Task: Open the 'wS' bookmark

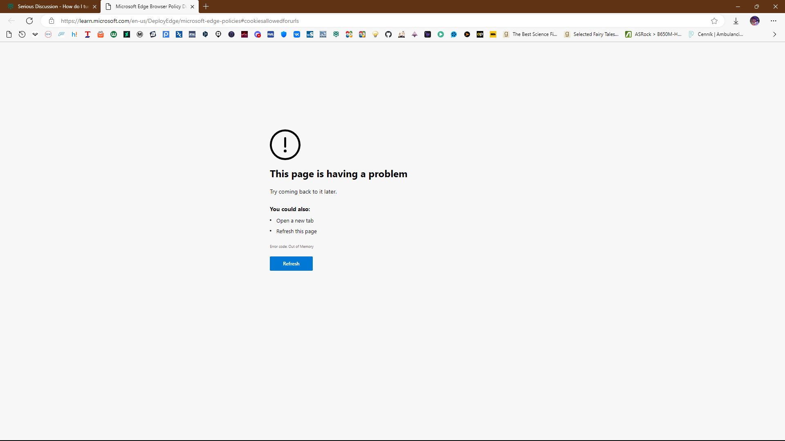Action: click(310, 34)
